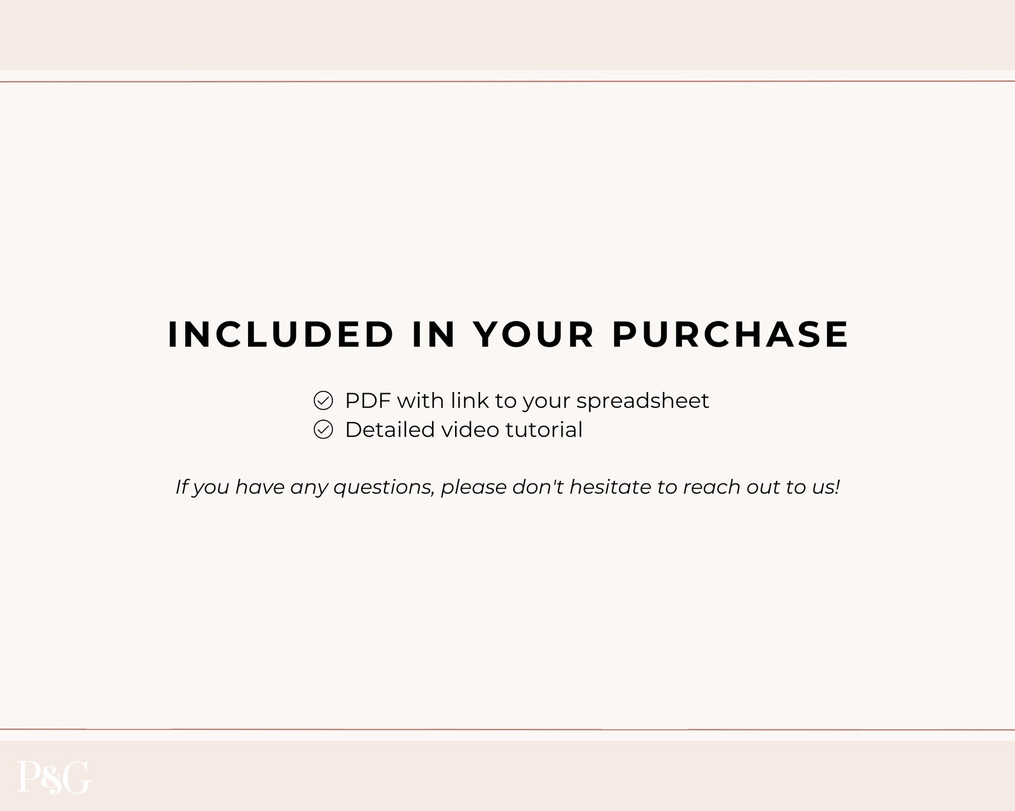The height and width of the screenshot is (811, 1015).
Task: Click the word 'PDF' in first bullet
Action: click(x=368, y=401)
